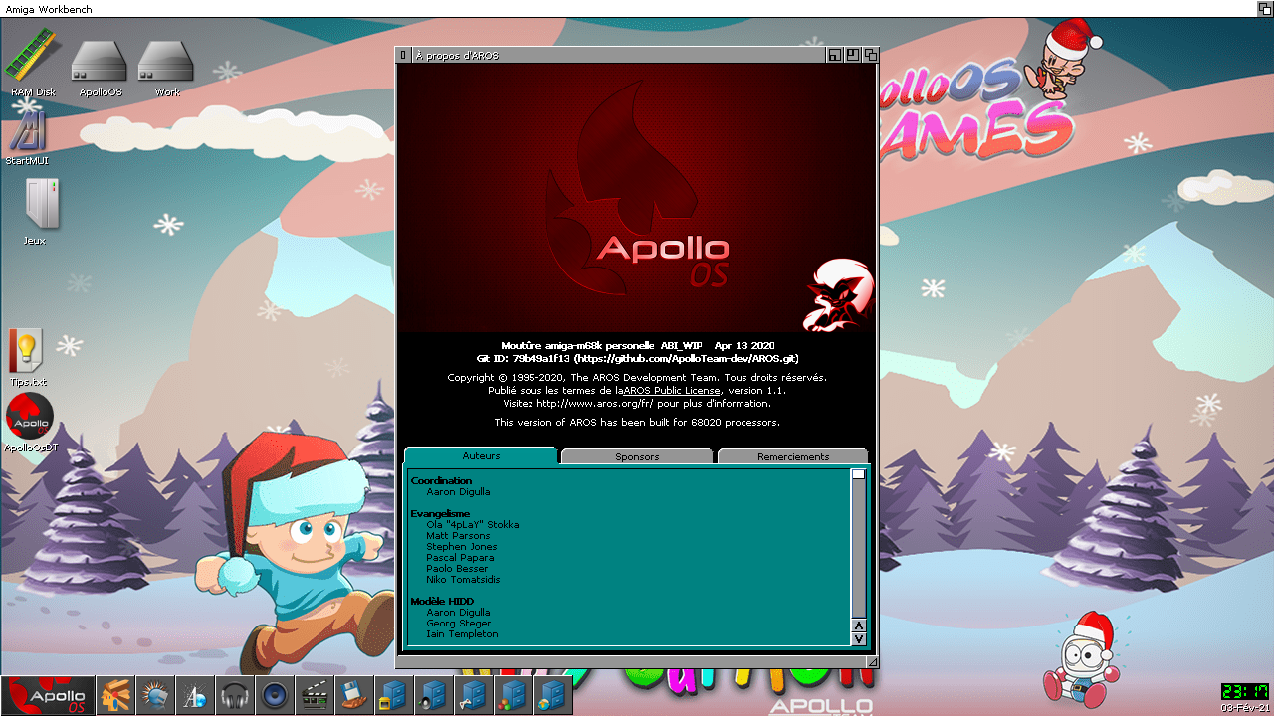Open the clapperboard video dock icon

coord(315,695)
